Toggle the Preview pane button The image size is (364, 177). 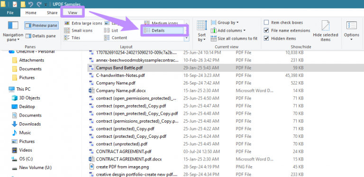point(41,25)
